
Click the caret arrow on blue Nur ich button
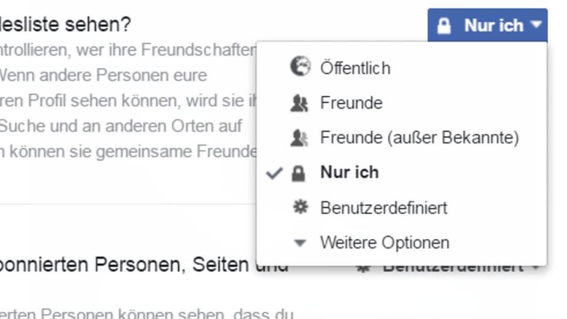[536, 25]
